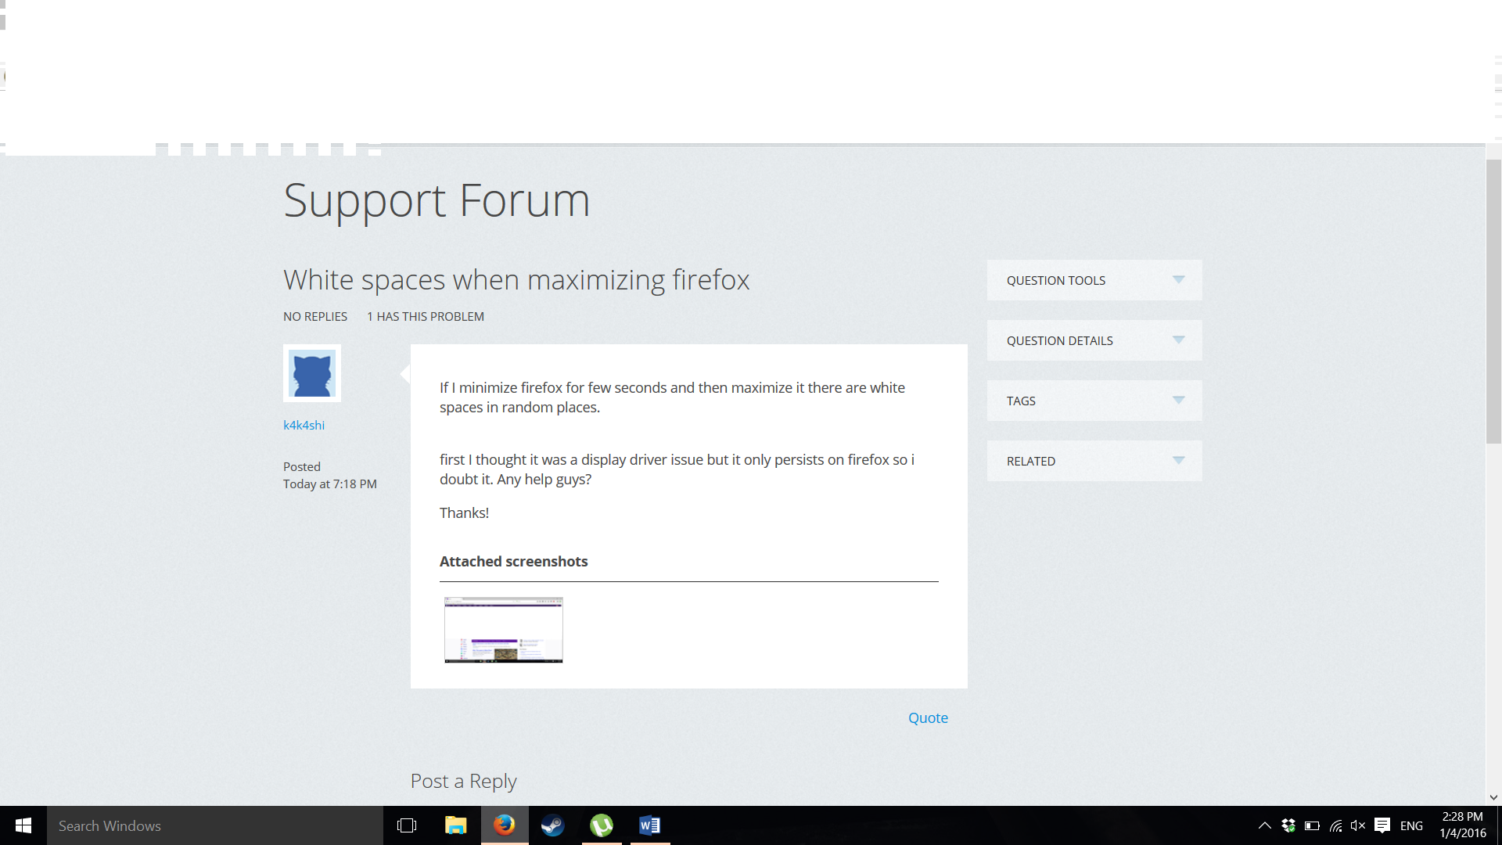Image resolution: width=1502 pixels, height=845 pixels.
Task: Click the Search Windows box
Action: click(215, 825)
